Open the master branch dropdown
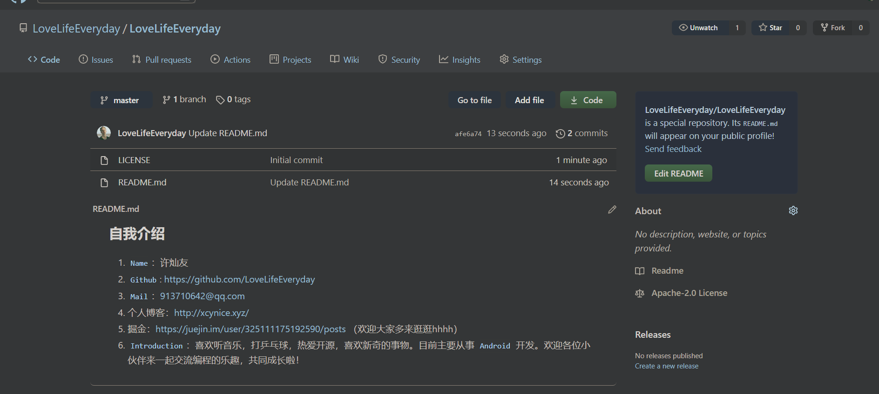The image size is (879, 394). (121, 100)
